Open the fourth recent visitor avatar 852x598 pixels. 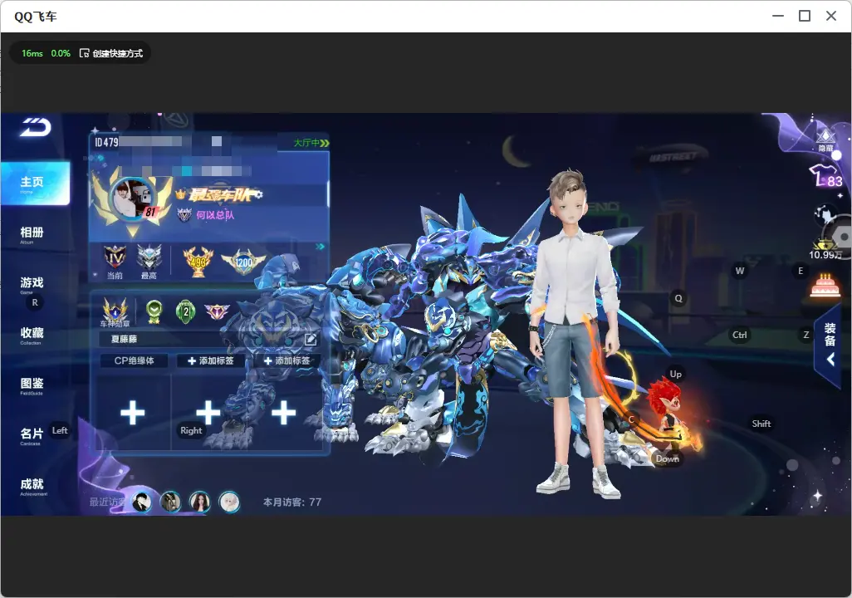tap(228, 502)
